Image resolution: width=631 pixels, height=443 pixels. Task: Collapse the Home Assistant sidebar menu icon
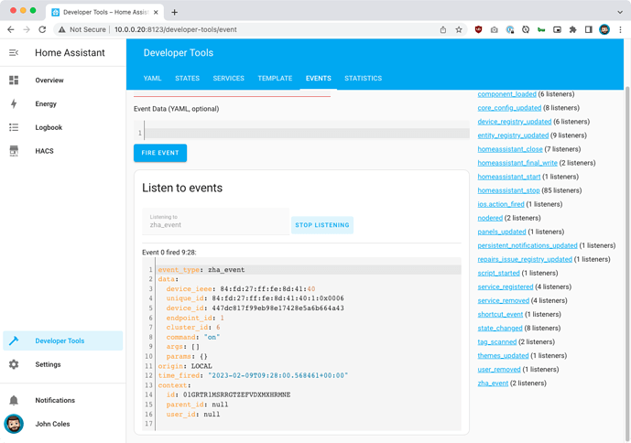[14, 53]
